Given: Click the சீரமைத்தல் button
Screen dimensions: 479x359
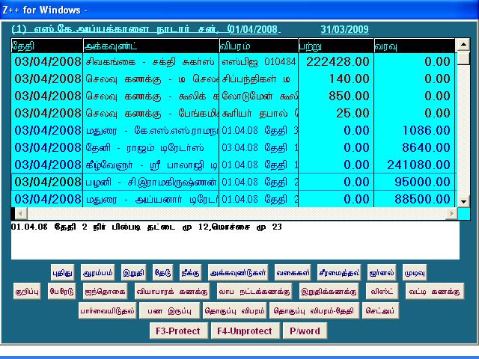Looking at the screenshot, I should 339,272.
